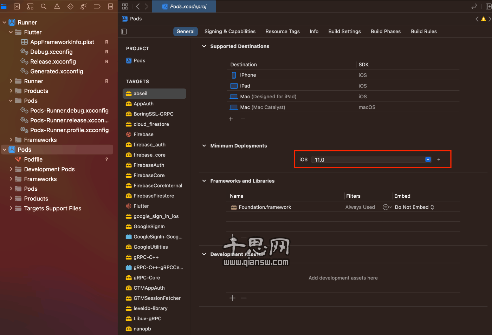Open the Build Settings tab
The image size is (492, 335).
point(344,32)
